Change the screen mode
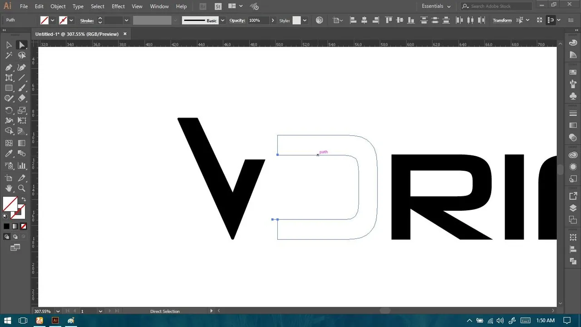The width and height of the screenshot is (581, 327). (15, 248)
